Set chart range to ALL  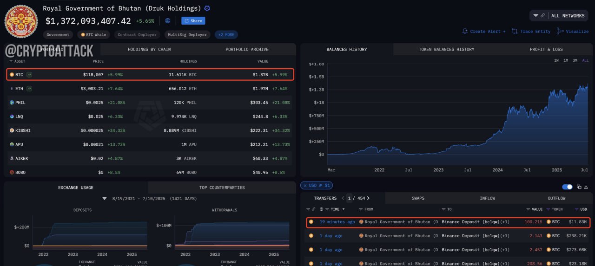(585, 60)
